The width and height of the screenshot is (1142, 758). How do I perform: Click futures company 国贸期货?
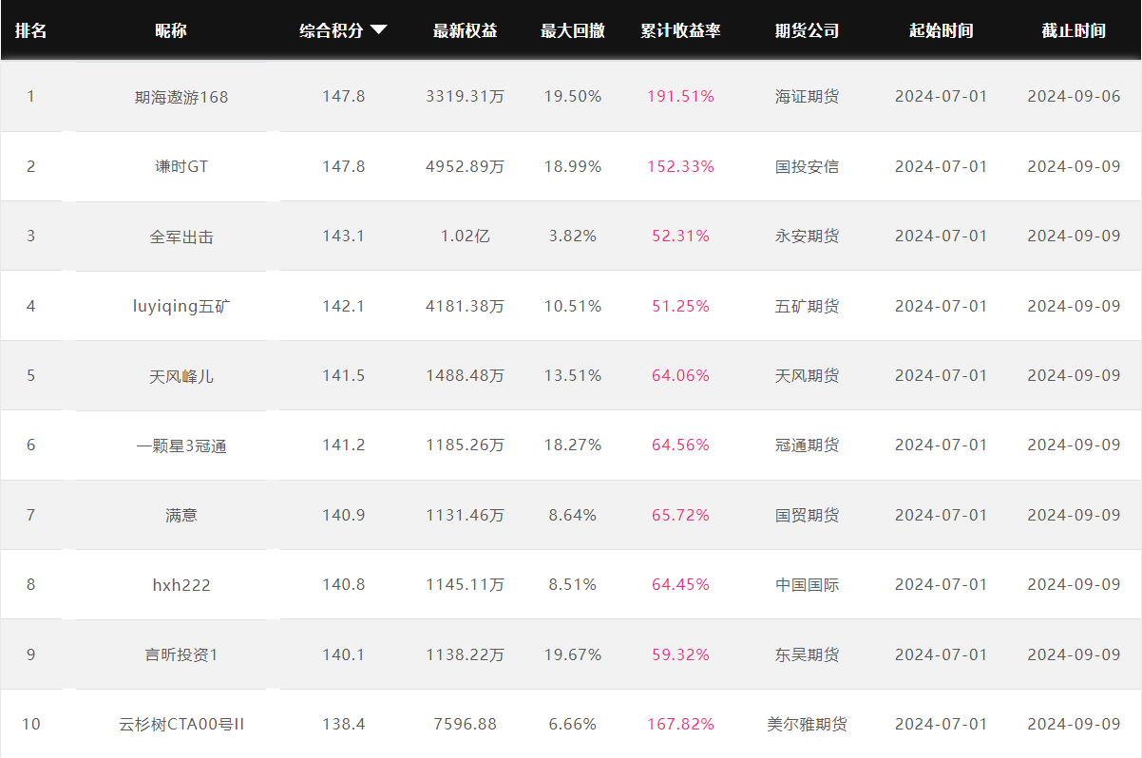[808, 515]
